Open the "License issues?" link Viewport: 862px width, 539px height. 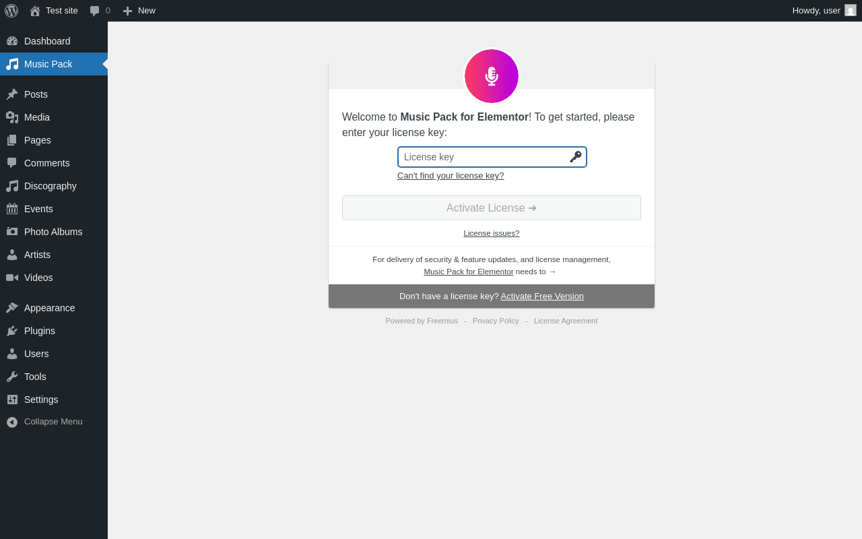[x=492, y=233]
